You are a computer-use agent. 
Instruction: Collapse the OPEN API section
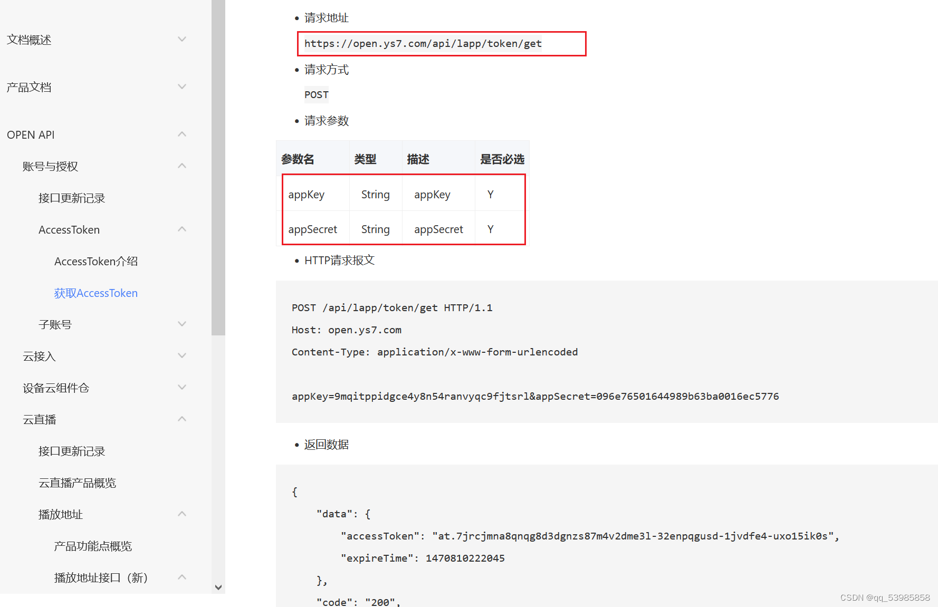point(182,134)
